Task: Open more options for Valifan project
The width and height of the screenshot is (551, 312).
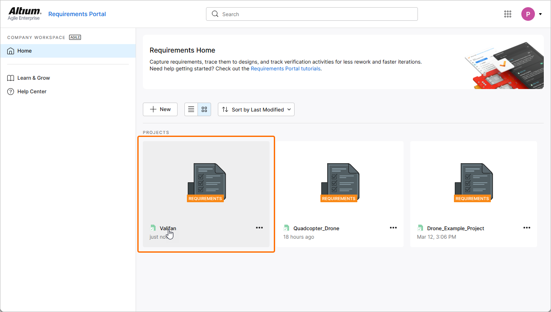Action: coord(259,228)
